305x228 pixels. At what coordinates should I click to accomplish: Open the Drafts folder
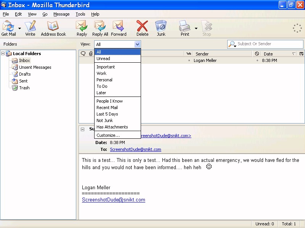tap(25, 74)
